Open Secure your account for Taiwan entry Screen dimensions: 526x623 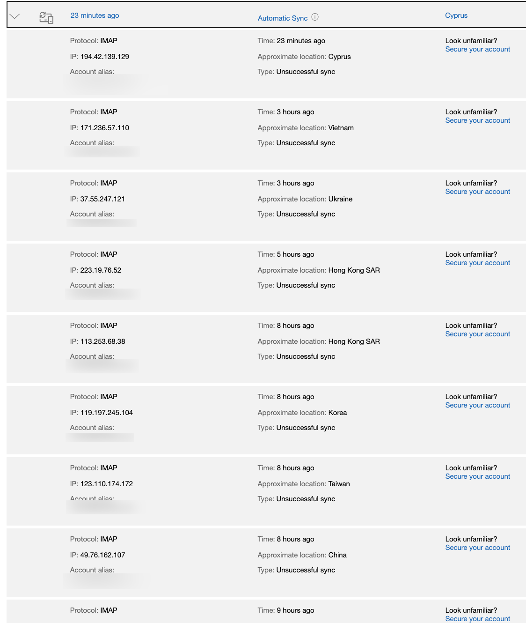pyautogui.click(x=477, y=476)
